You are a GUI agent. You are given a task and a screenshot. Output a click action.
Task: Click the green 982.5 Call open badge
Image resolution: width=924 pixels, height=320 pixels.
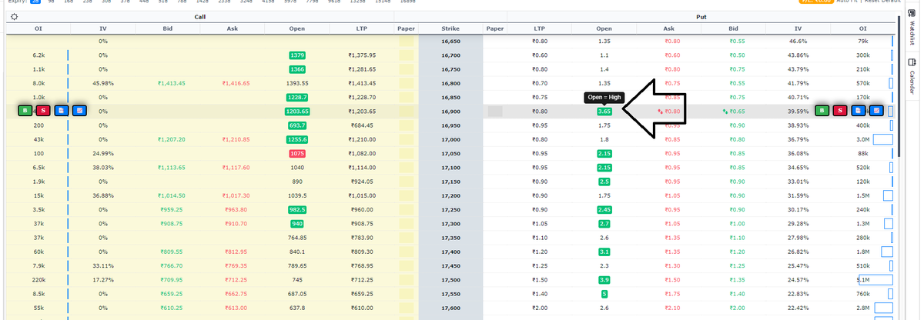[297, 209]
